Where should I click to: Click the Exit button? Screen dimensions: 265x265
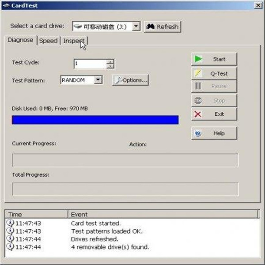point(214,114)
